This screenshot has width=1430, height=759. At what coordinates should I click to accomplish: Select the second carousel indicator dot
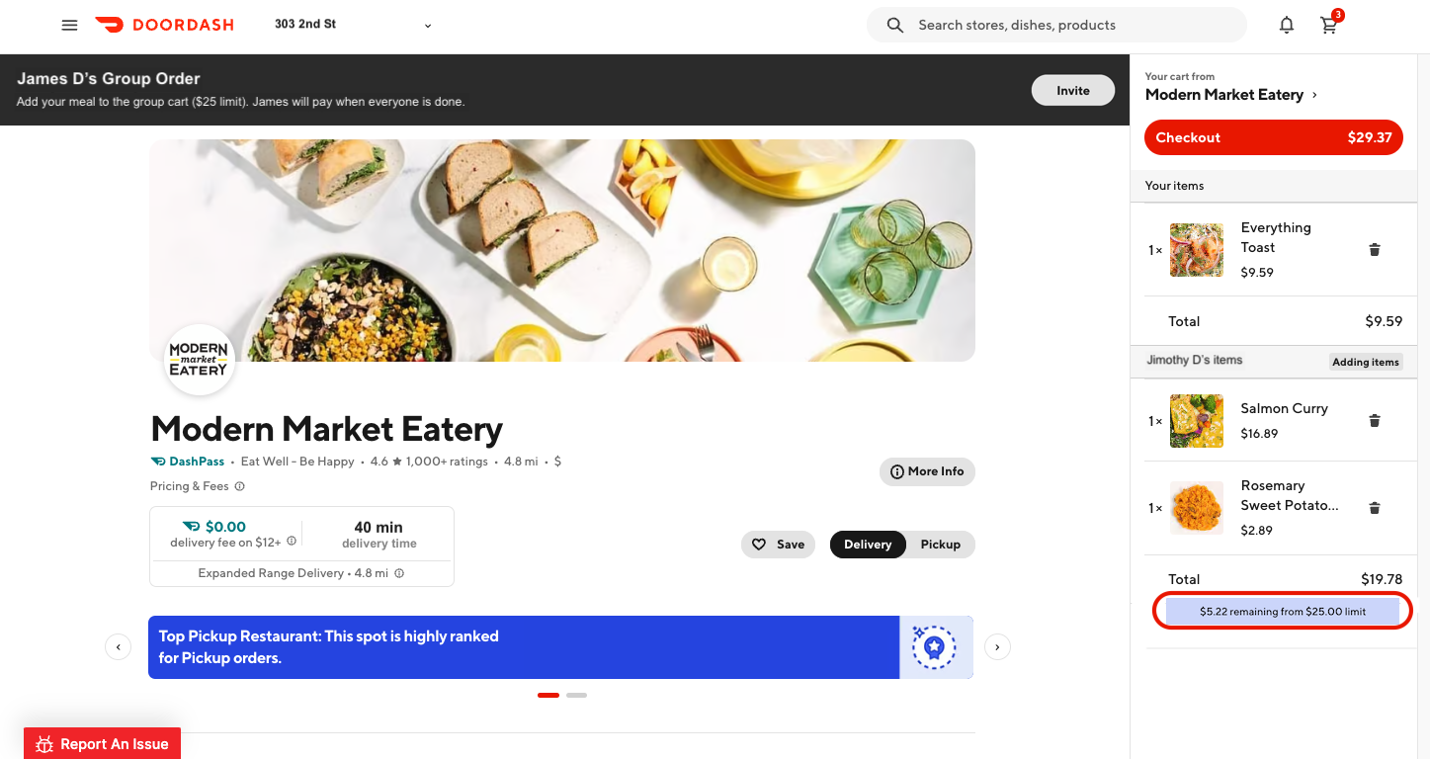pos(576,696)
